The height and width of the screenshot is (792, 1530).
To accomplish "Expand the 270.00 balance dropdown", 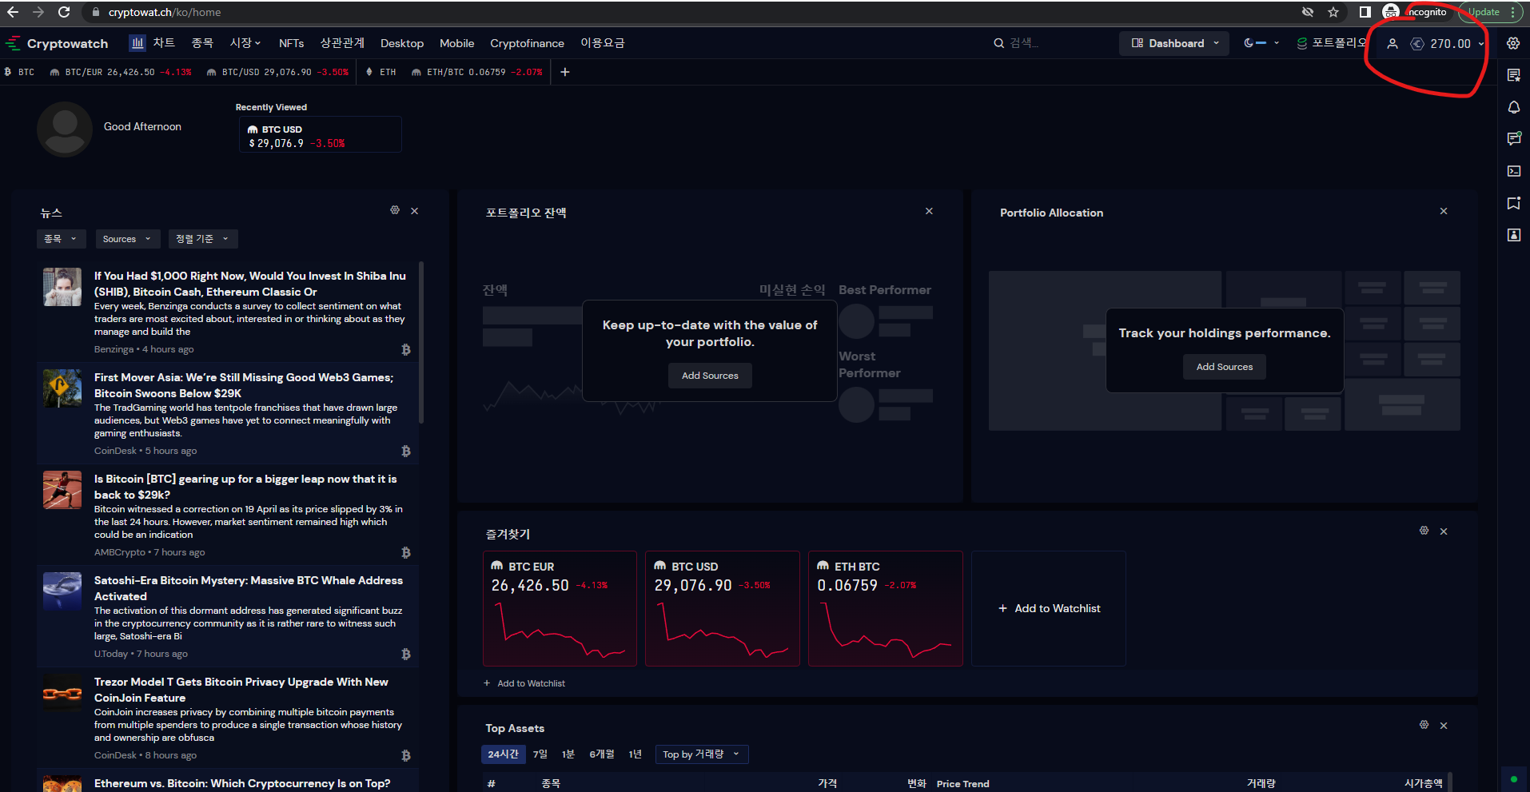I will [1481, 44].
